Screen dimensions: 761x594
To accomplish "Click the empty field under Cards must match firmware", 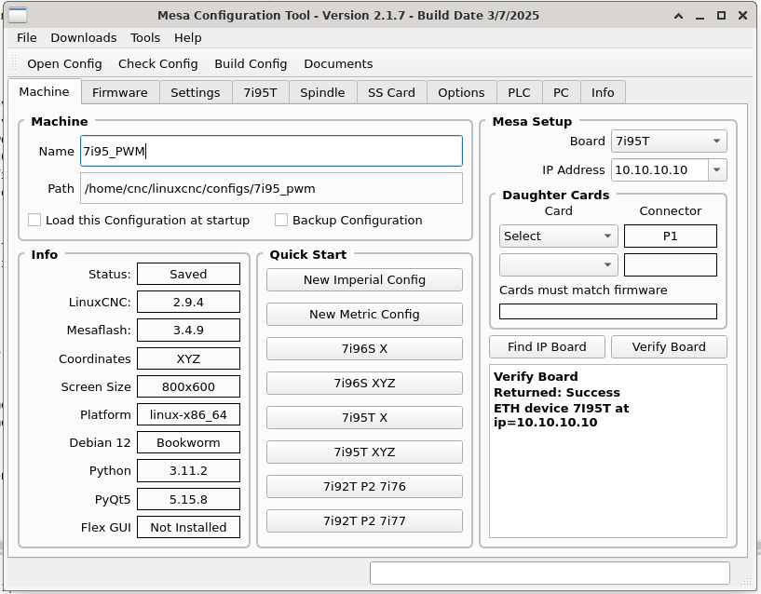I will coord(608,312).
